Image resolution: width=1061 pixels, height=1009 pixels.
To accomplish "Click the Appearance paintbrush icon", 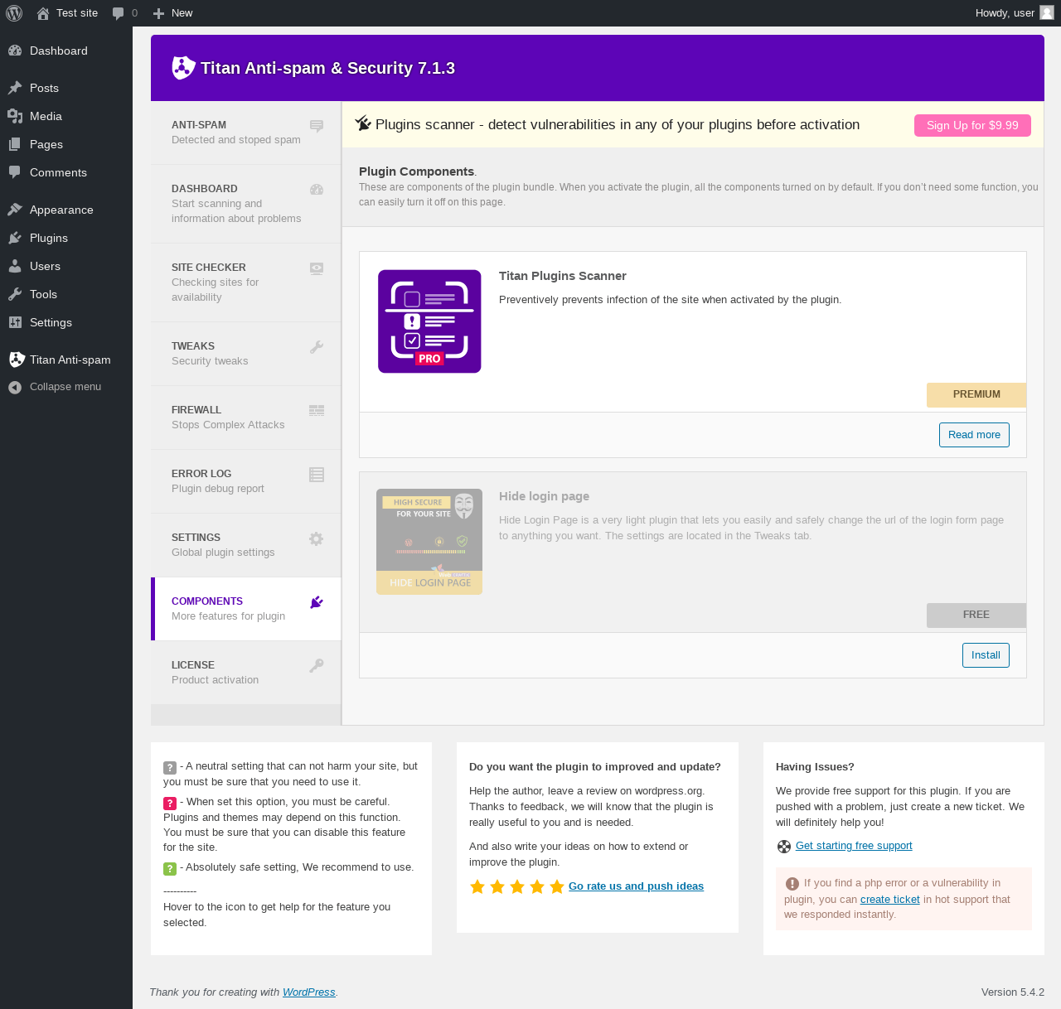I will tap(15, 210).
